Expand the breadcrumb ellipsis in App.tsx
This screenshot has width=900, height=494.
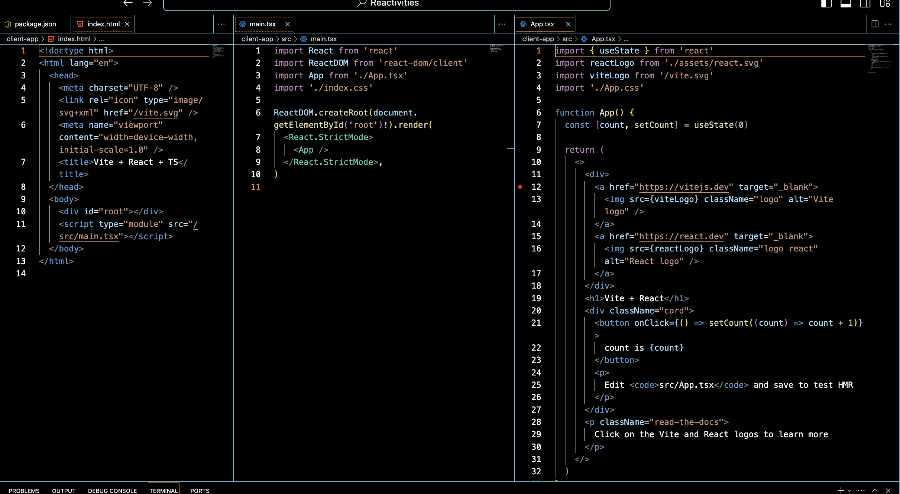tap(626, 39)
